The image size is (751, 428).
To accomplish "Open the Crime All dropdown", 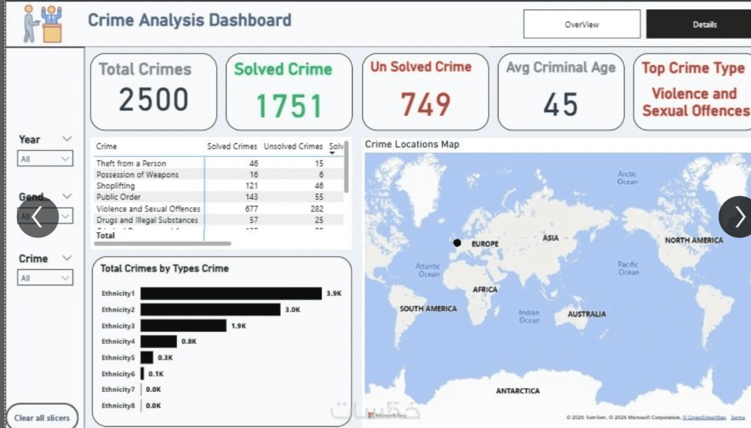I will pyautogui.click(x=45, y=278).
